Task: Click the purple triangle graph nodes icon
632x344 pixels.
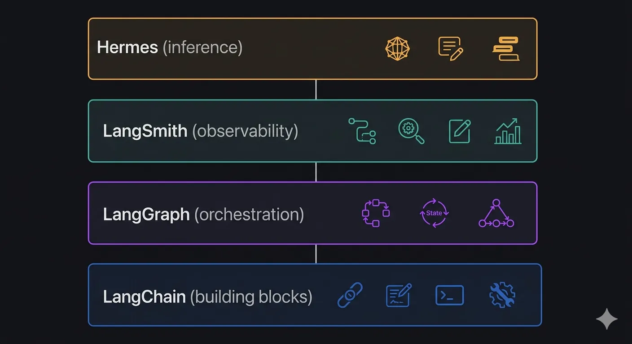Action: click(x=496, y=213)
